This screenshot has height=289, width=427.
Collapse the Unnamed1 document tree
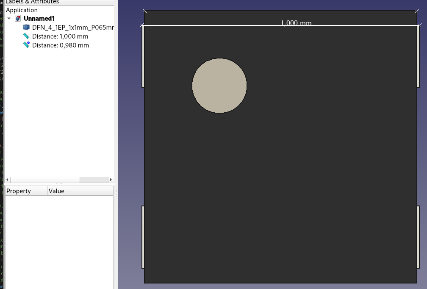tap(9, 19)
